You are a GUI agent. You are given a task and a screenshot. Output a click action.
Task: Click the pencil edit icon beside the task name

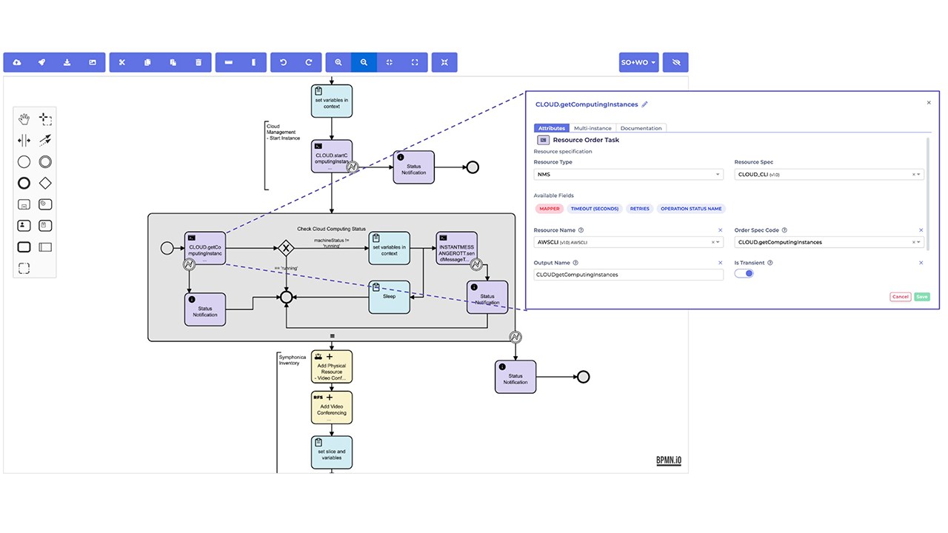644,104
